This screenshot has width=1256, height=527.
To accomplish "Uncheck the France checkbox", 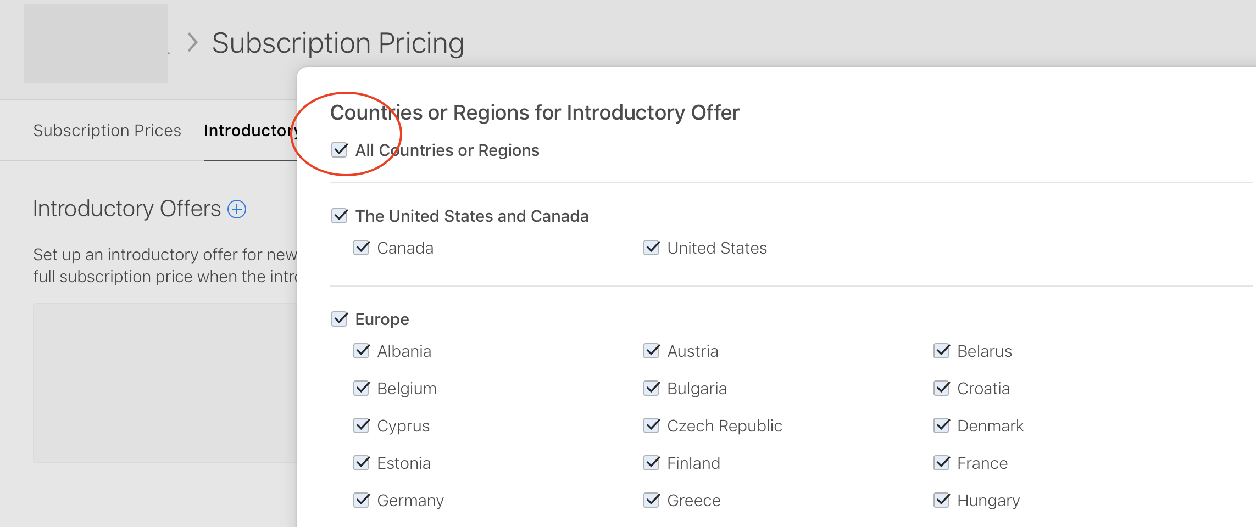I will 942,463.
